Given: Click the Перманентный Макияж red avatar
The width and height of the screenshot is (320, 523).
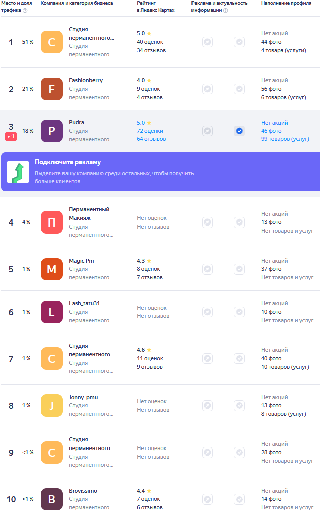Looking at the screenshot, I should pos(52,222).
